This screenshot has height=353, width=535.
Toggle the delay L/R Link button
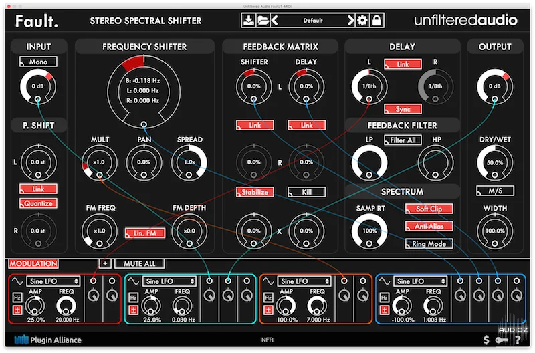click(x=403, y=64)
